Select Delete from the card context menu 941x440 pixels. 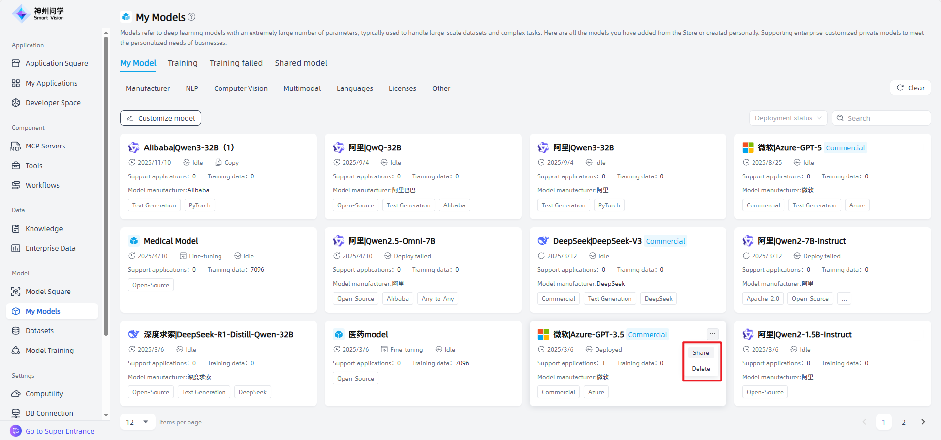[x=701, y=368]
